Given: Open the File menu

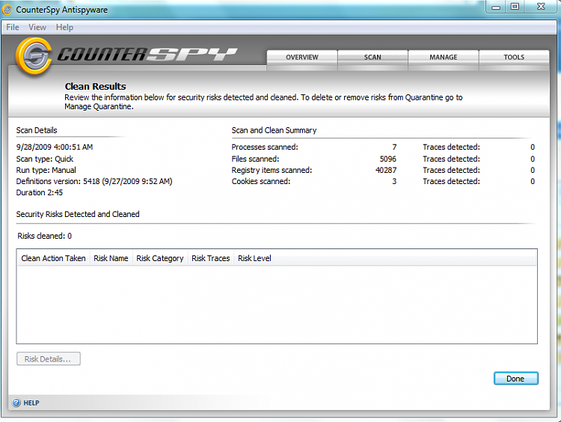Looking at the screenshot, I should coord(13,27).
